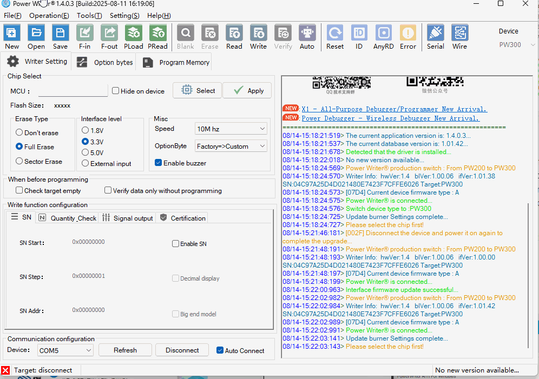Open Power Debugger Wireless Debugger link
539x379 pixels.
[x=391, y=118]
